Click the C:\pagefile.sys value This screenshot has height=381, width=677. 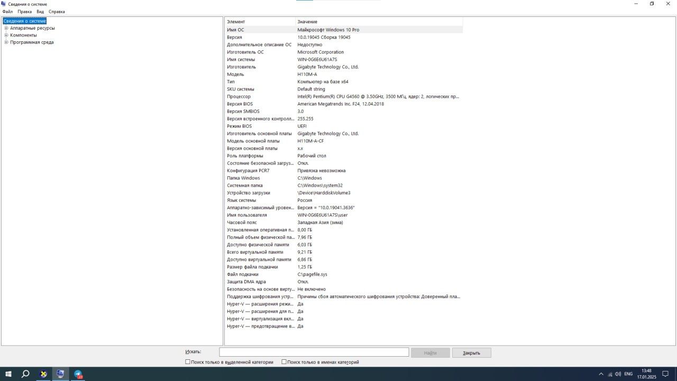click(x=312, y=275)
